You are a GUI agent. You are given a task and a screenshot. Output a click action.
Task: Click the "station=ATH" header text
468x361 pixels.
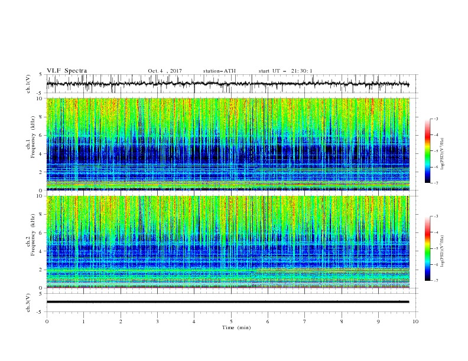(219, 71)
